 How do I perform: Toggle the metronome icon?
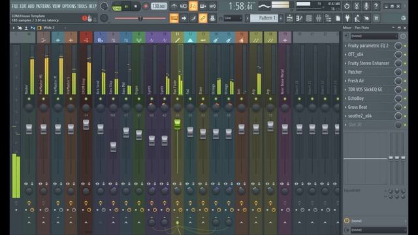(x=174, y=6)
